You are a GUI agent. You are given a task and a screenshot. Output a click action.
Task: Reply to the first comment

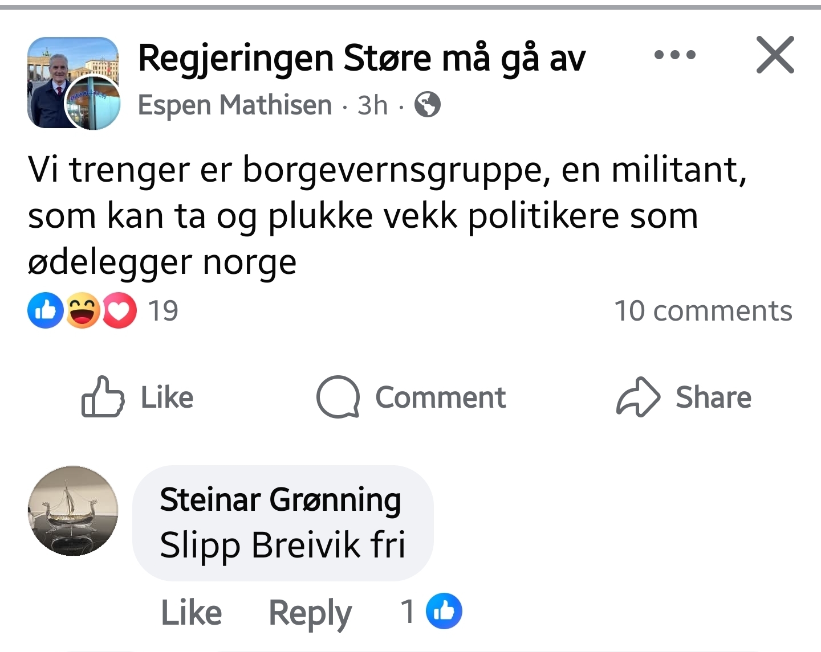pos(310,613)
